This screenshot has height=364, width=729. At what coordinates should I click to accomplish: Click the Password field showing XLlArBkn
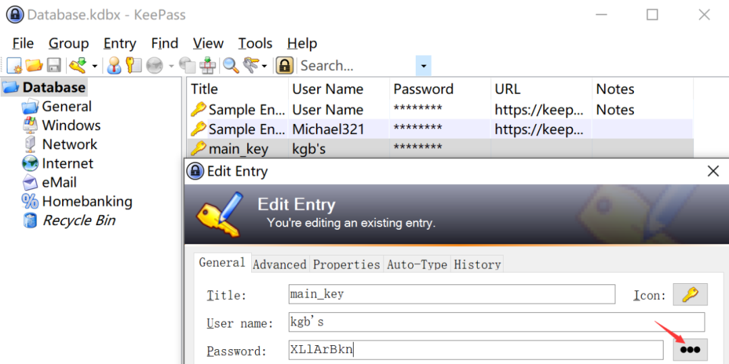point(476,350)
